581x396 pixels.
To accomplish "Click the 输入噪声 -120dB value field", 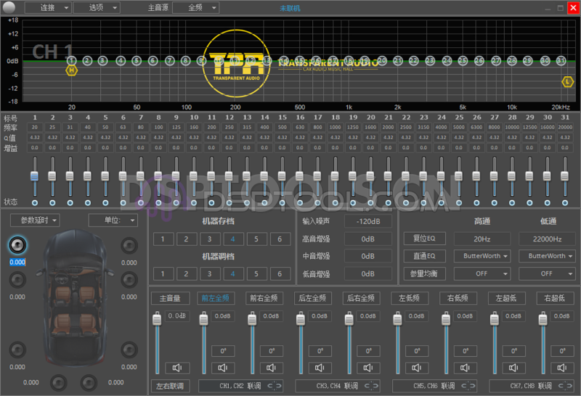I will pyautogui.click(x=367, y=220).
